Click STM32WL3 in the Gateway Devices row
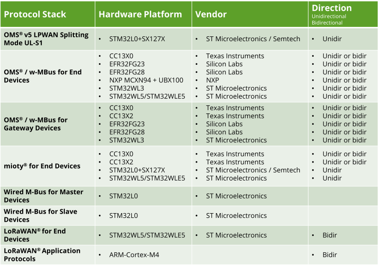This screenshot has width=379, height=267. 126,140
